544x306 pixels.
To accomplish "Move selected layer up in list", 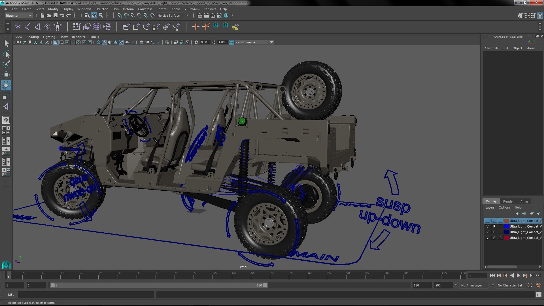I will click(518, 213).
